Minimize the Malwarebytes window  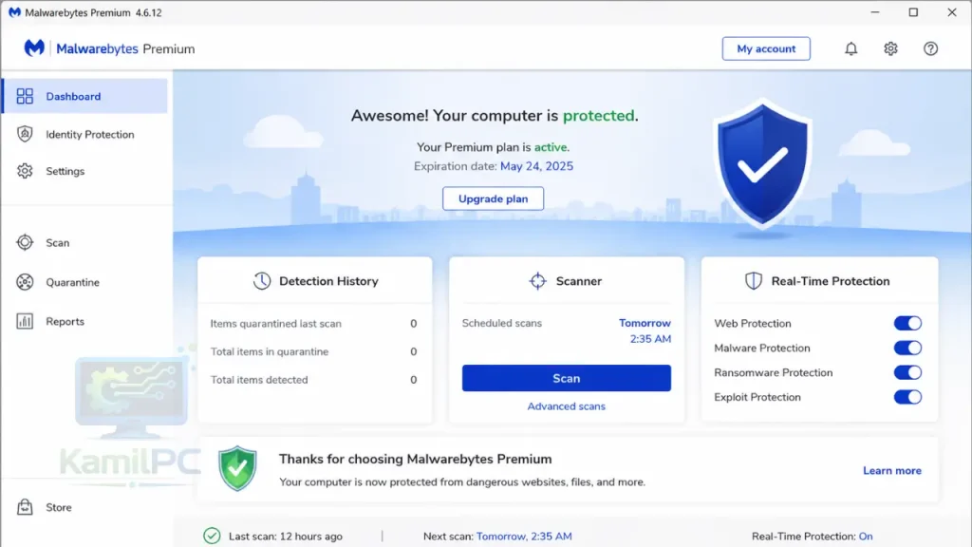[x=874, y=12]
